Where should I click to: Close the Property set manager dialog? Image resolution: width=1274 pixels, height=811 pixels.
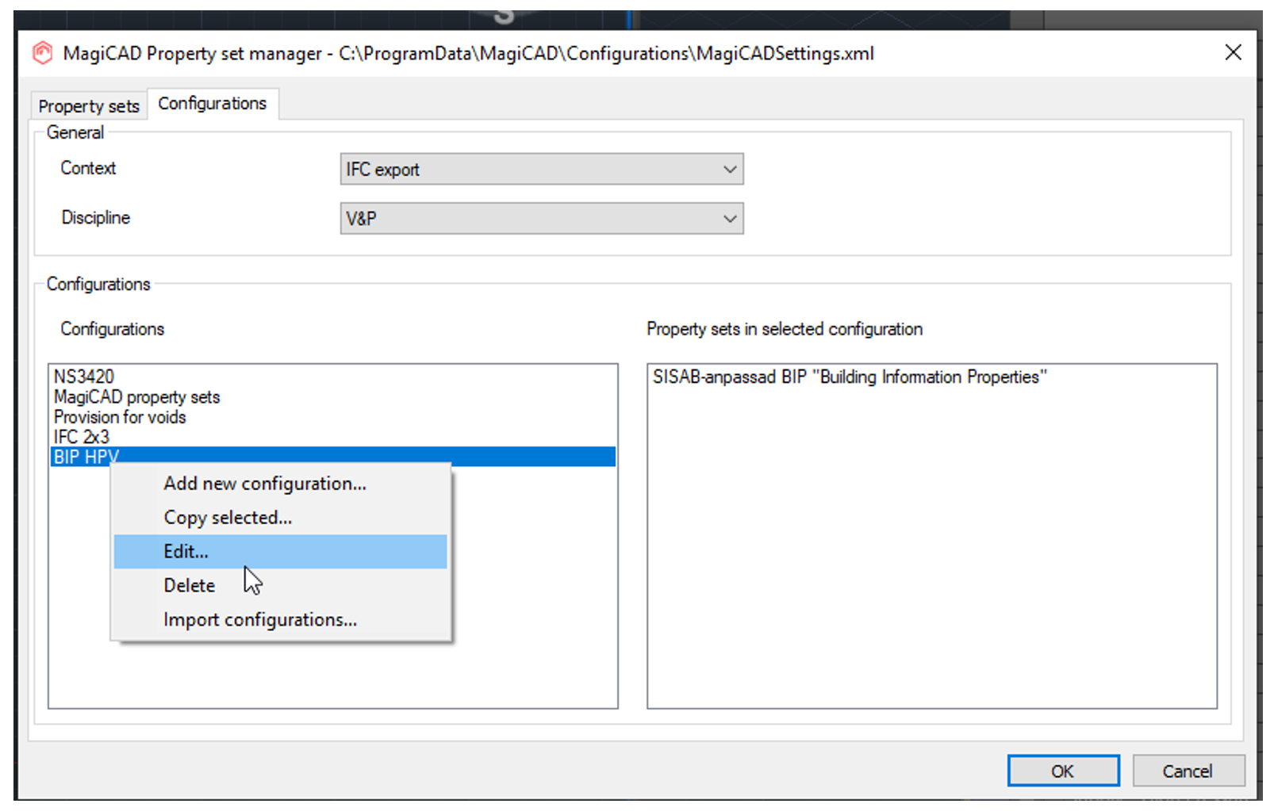pyautogui.click(x=1233, y=52)
